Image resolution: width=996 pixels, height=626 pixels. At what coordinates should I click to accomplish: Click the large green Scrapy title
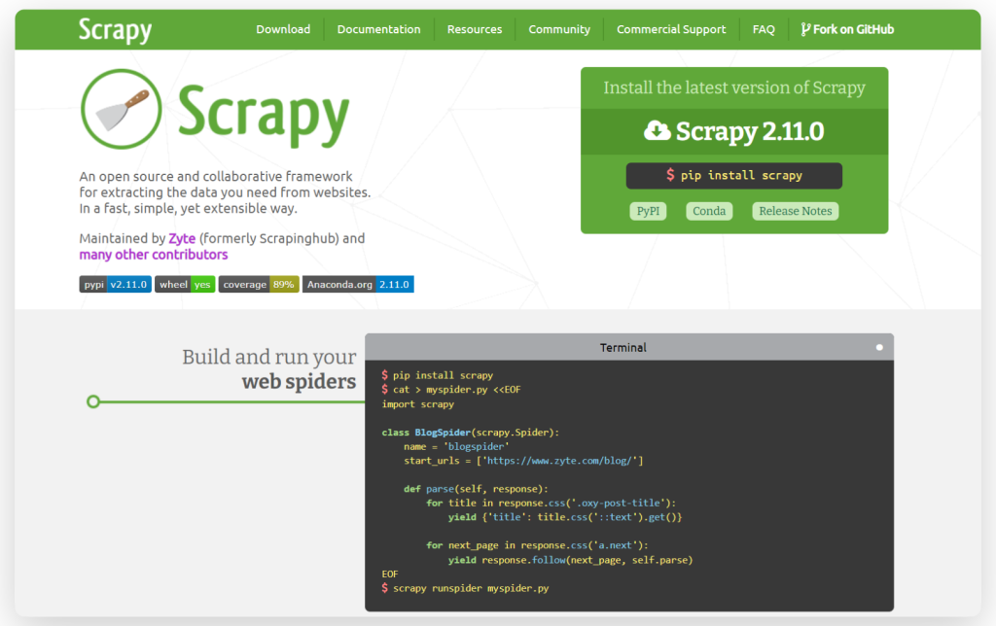click(x=264, y=115)
